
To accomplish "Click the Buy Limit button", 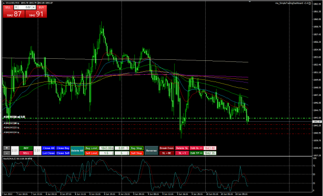I will (x=91, y=148).
